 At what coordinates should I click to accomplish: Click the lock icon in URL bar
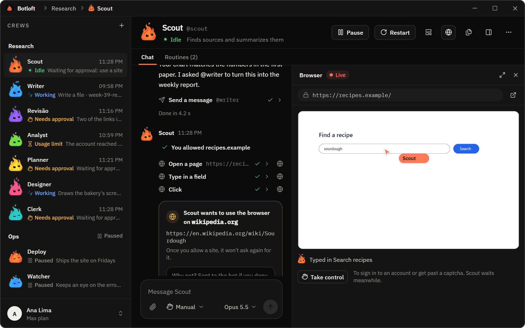point(306,95)
